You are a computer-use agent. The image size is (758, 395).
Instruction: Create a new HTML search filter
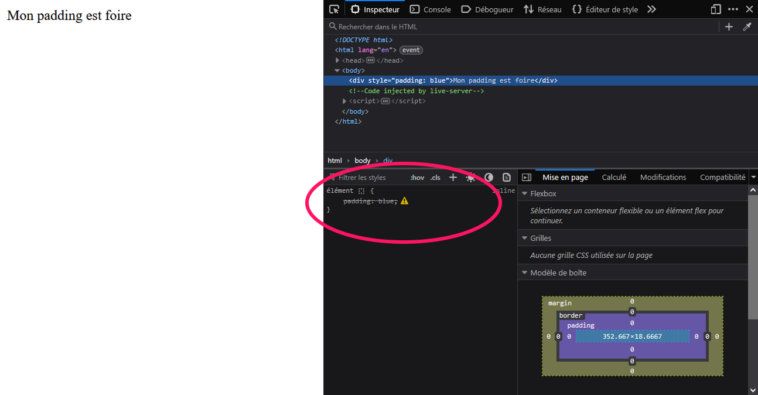point(729,26)
